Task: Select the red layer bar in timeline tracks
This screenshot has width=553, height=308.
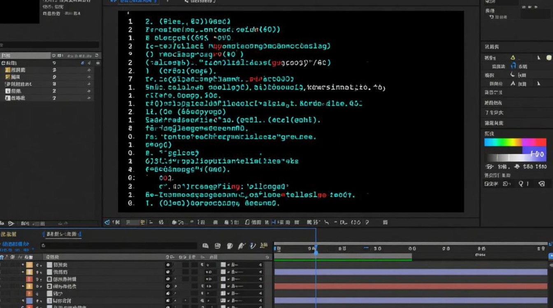Action: pyautogui.click(x=411, y=286)
